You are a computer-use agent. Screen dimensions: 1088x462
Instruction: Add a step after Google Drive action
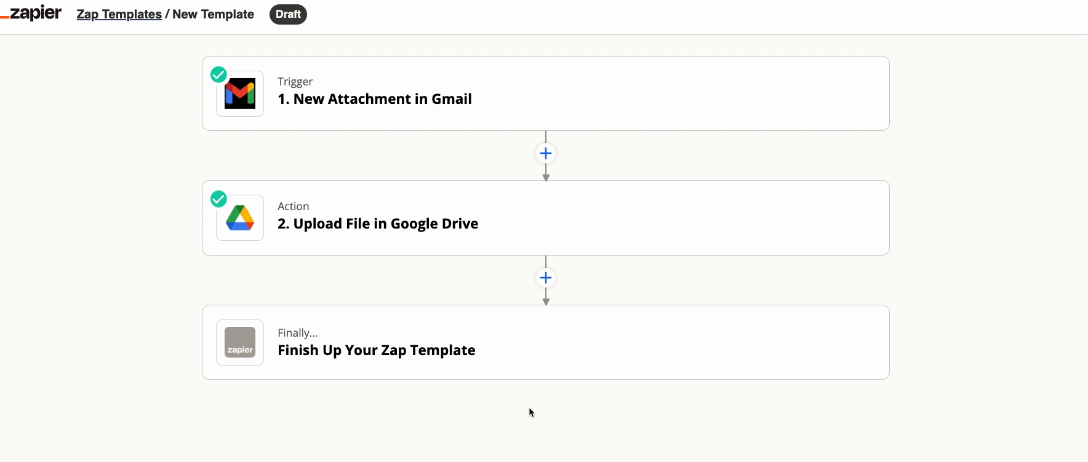tap(546, 278)
